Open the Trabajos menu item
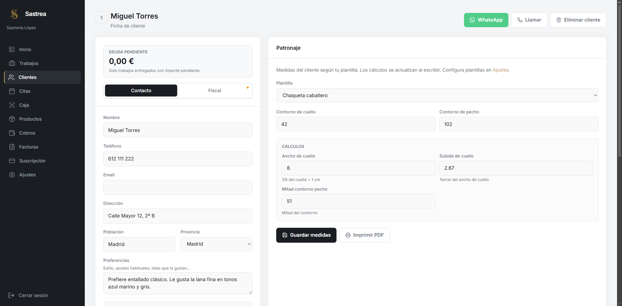 click(42, 63)
